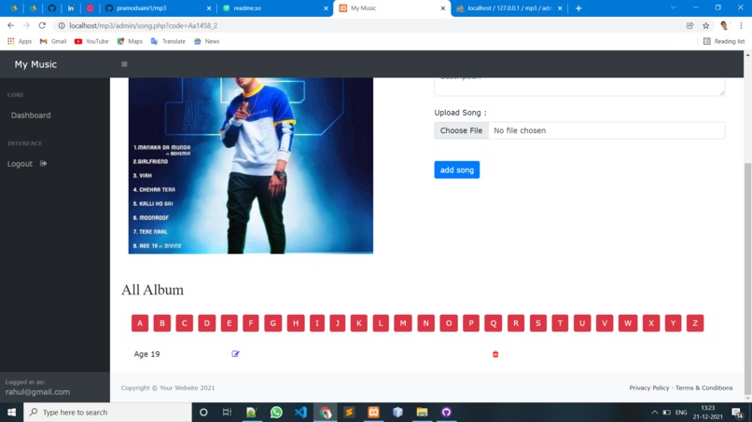Viewport: 752px width, 422px height.
Task: Switch to the readme.so tab
Action: tap(275, 8)
